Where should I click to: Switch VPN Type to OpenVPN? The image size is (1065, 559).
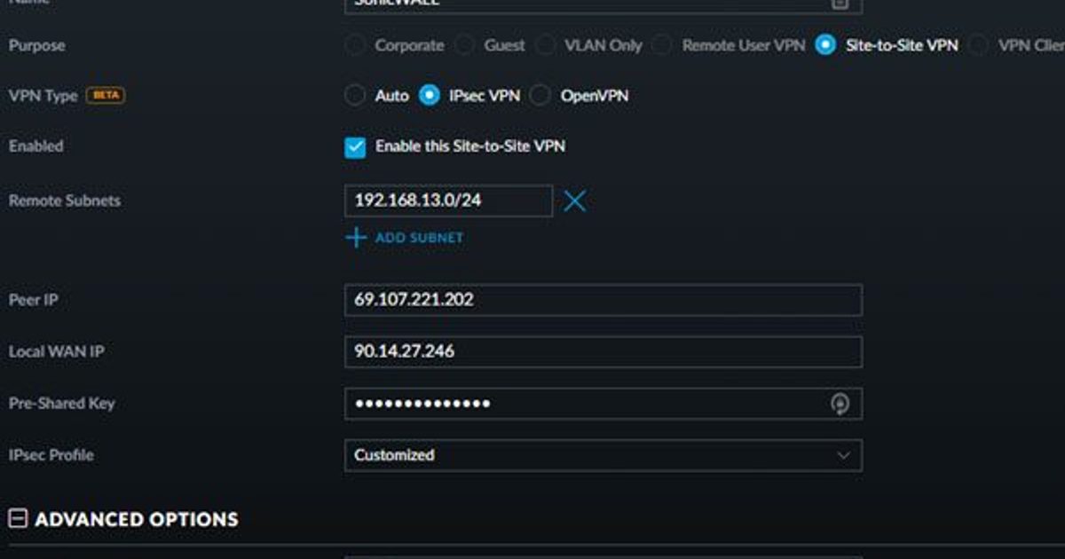click(x=540, y=96)
